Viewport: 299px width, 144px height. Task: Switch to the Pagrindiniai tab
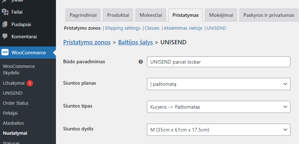click(x=83, y=15)
